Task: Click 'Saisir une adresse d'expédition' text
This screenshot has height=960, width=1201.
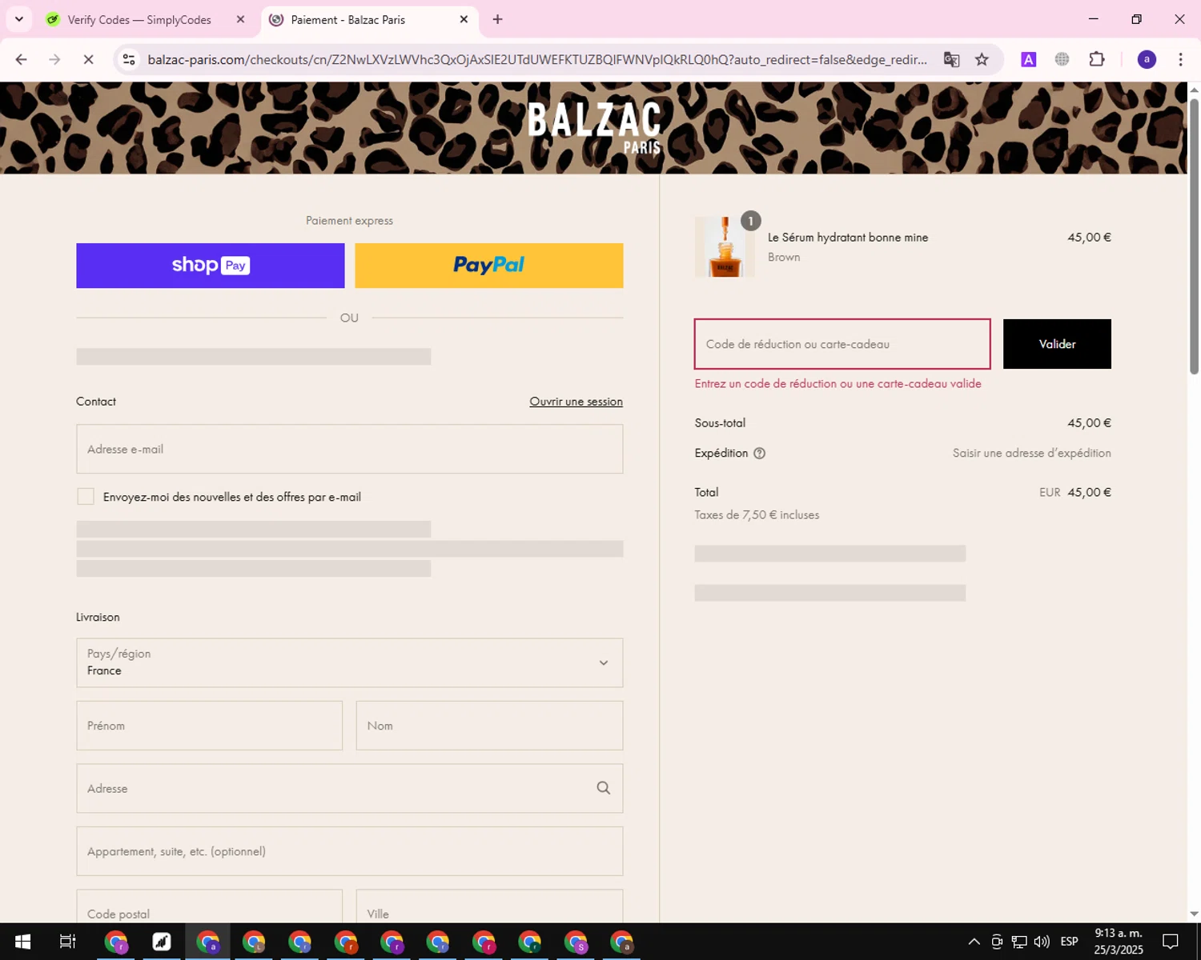Action: coord(1031,453)
